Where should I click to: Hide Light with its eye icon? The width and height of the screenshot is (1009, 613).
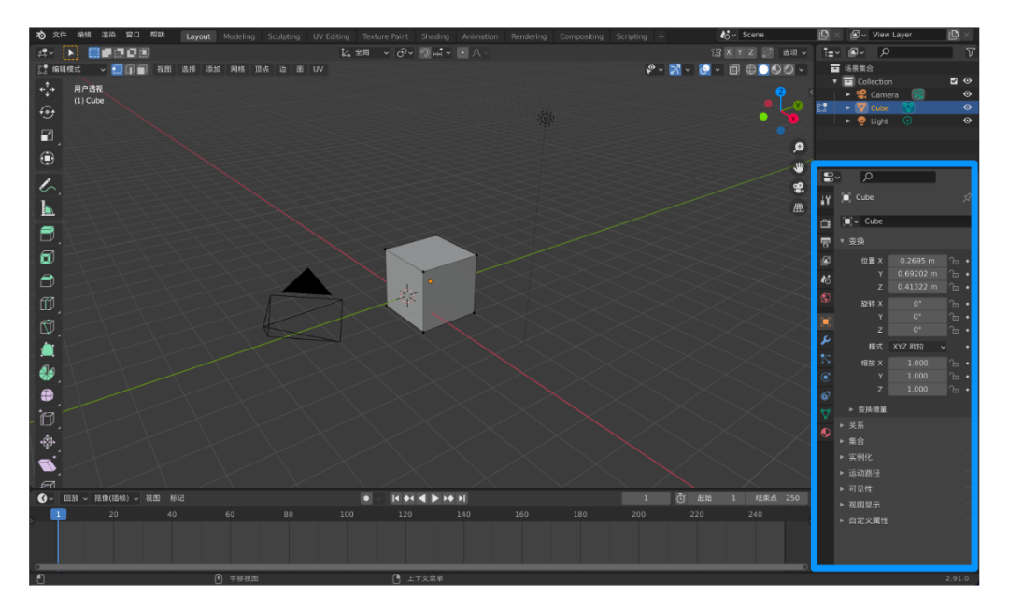[967, 121]
